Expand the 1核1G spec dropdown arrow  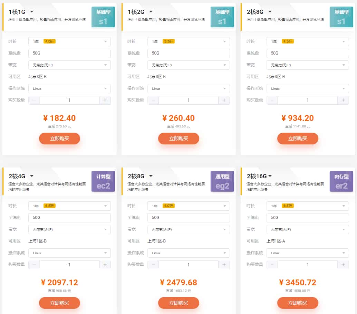pyautogui.click(x=32, y=12)
